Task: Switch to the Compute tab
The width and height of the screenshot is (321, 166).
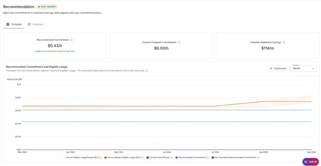Action: [x=14, y=24]
